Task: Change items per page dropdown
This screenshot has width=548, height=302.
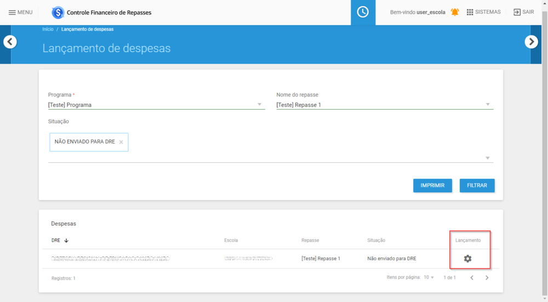Action: (429, 277)
